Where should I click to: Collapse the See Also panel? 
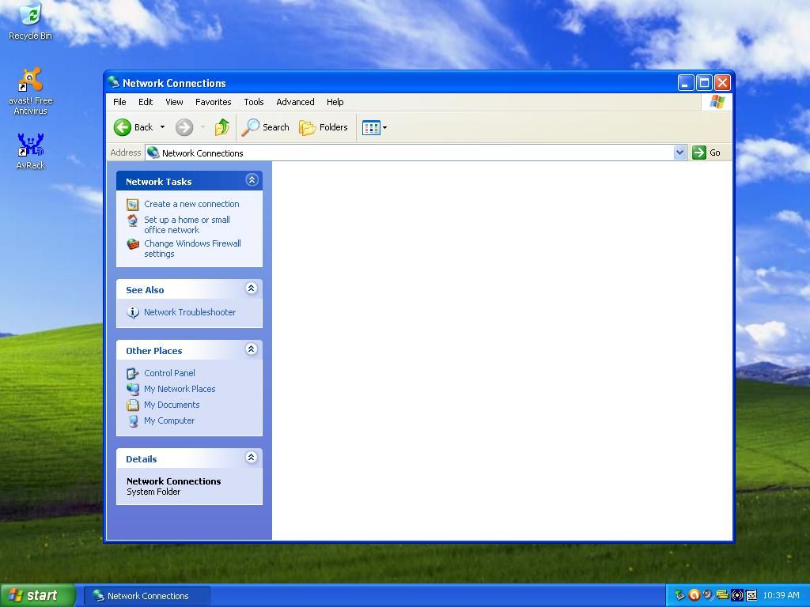click(x=251, y=288)
